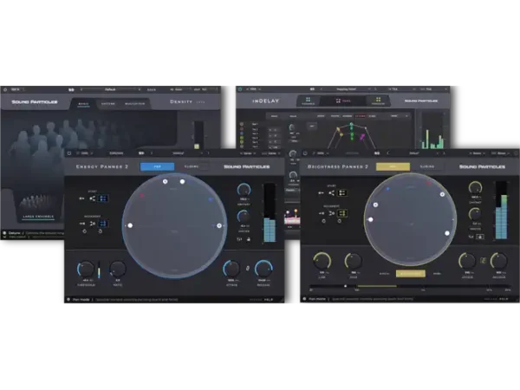Click the High knob in Brightness Panner
520x390 pixels.
tap(354, 261)
